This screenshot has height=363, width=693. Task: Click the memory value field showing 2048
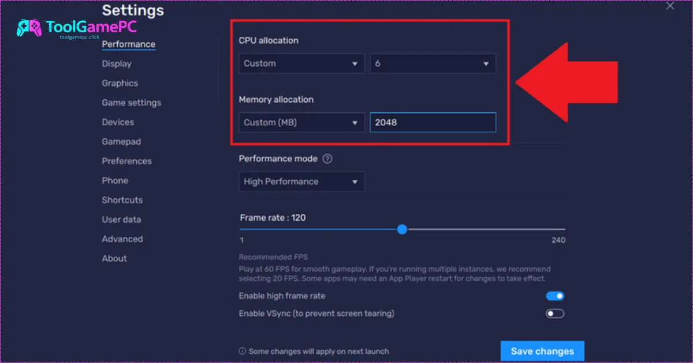tap(433, 122)
